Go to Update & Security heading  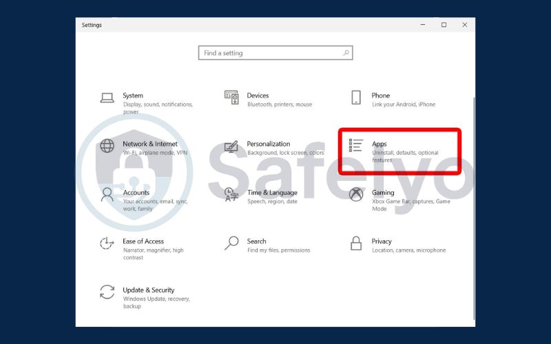(x=148, y=290)
